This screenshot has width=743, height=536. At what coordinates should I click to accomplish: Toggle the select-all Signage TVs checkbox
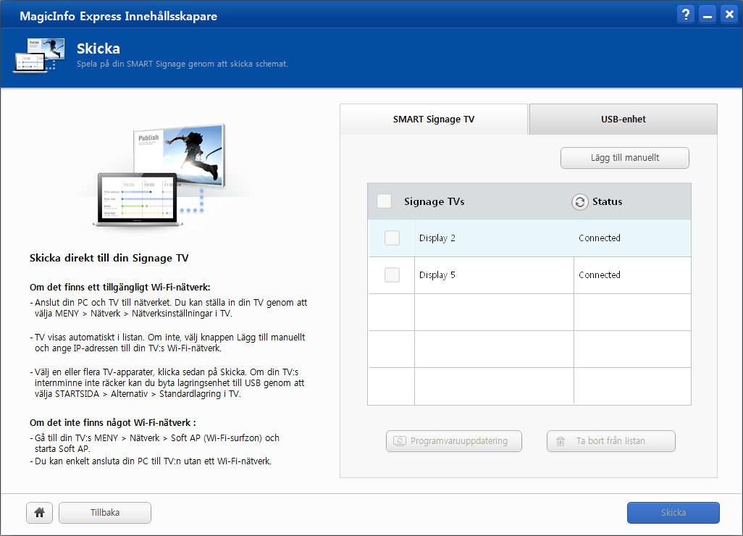point(385,201)
